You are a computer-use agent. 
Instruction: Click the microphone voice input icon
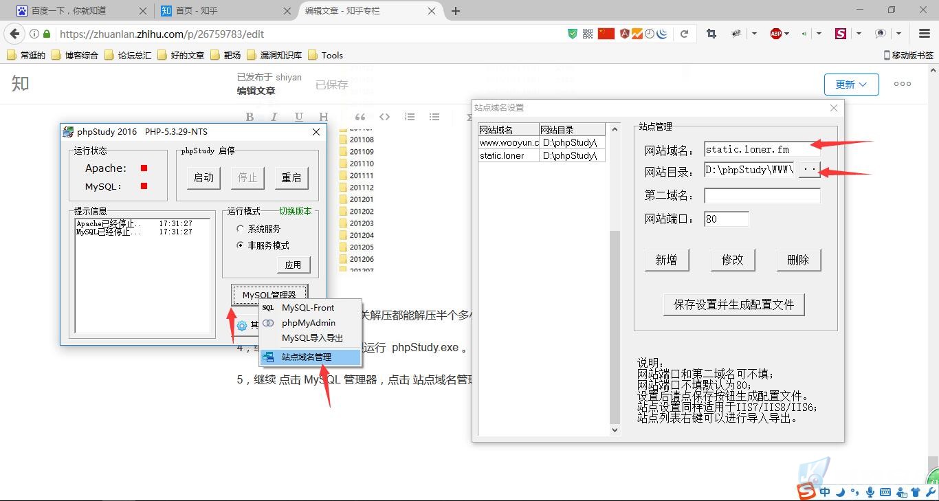870,492
